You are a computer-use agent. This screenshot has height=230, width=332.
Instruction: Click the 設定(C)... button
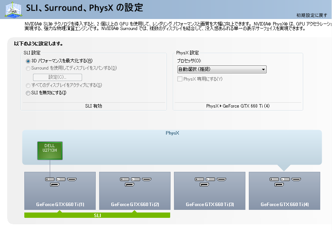[57, 77]
